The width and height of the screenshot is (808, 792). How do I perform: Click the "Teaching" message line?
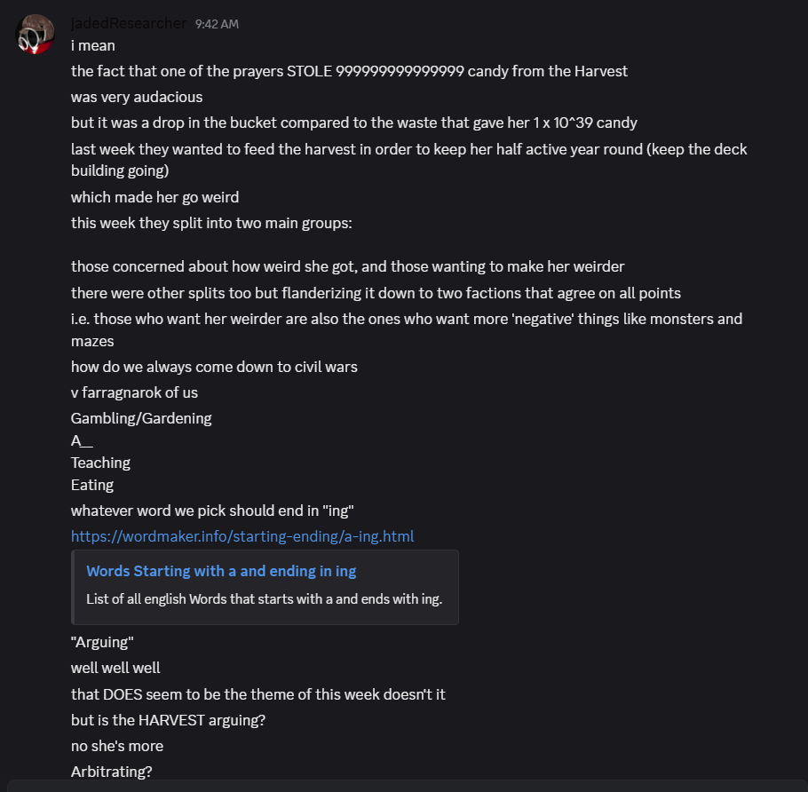pyautogui.click(x=100, y=463)
